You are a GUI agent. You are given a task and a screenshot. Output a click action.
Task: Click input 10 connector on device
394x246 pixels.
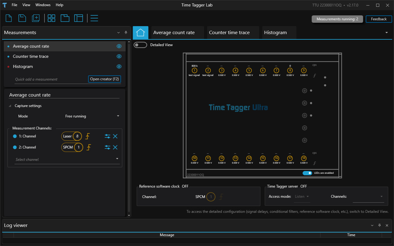pyautogui.click(x=194, y=158)
